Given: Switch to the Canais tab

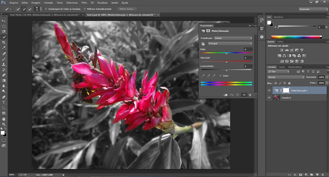Looking at the screenshot, I should (282, 67).
